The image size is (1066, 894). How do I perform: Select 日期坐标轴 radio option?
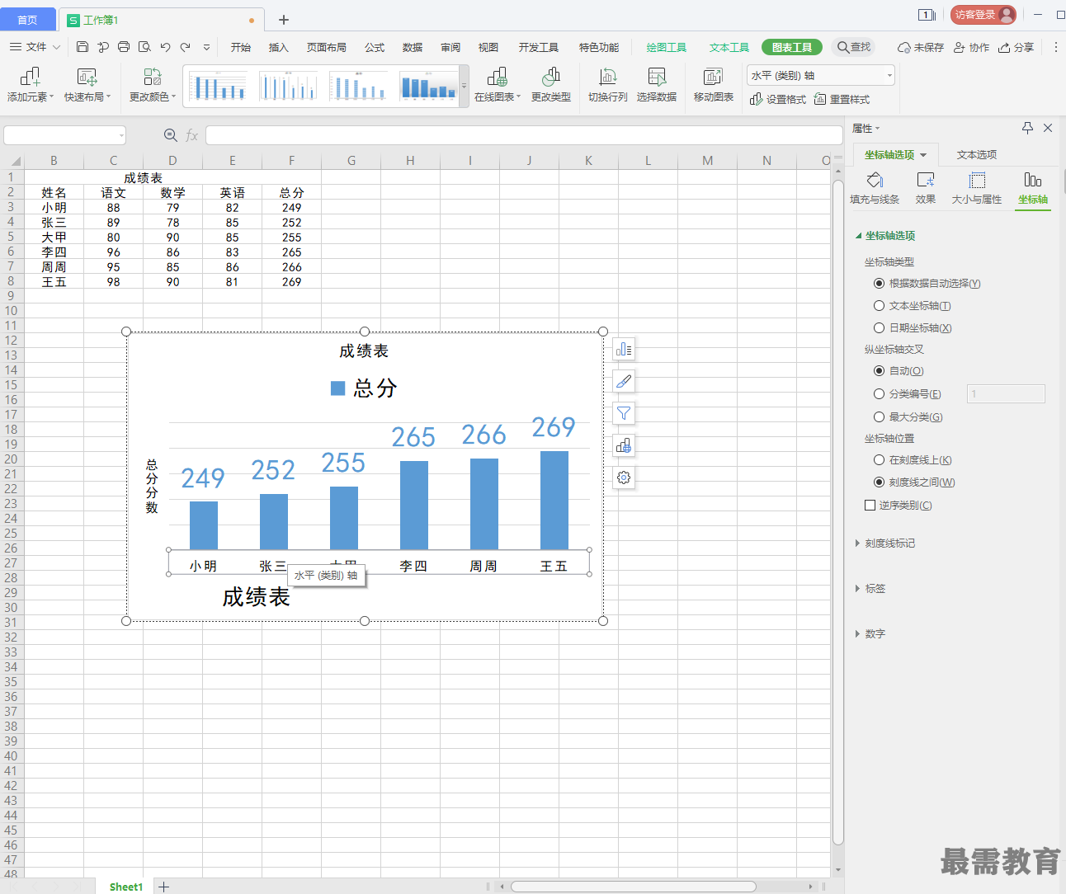pos(879,328)
